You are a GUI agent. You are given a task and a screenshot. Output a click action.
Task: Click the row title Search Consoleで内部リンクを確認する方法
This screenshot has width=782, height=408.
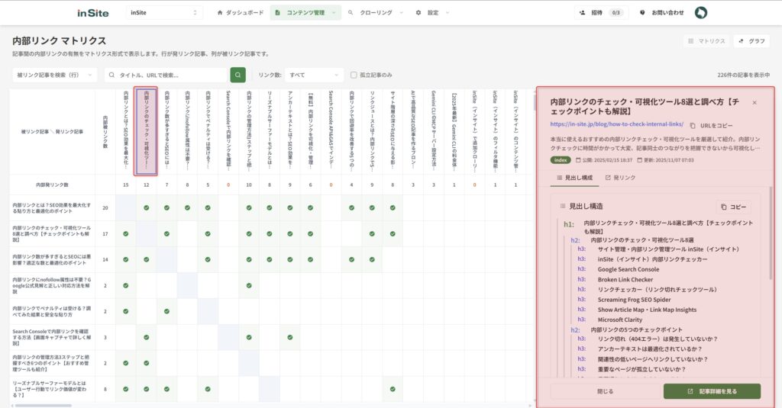[x=52, y=337]
